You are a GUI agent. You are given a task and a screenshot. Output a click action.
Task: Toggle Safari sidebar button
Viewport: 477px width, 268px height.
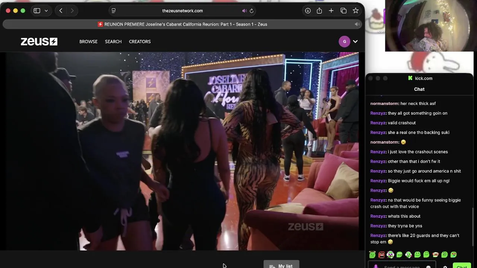(x=37, y=11)
